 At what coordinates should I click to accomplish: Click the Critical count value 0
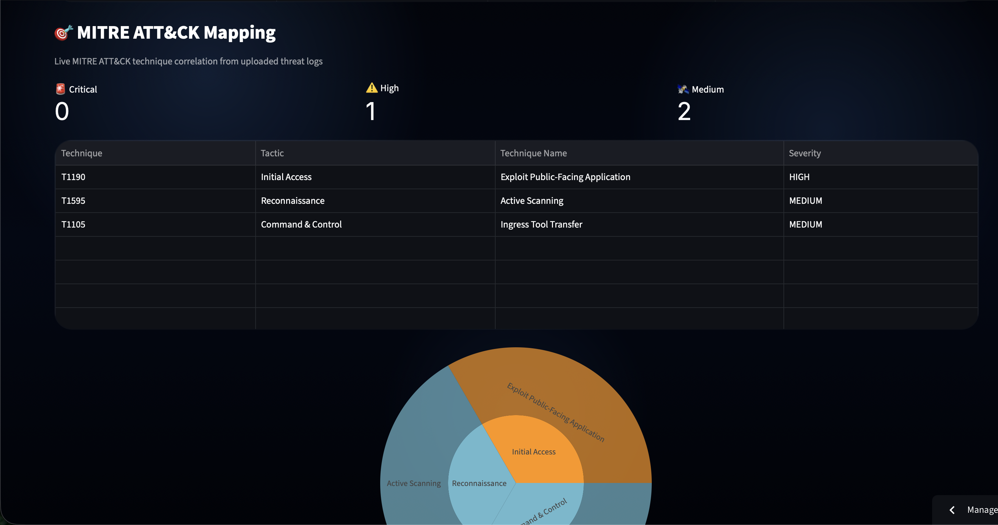click(x=62, y=112)
